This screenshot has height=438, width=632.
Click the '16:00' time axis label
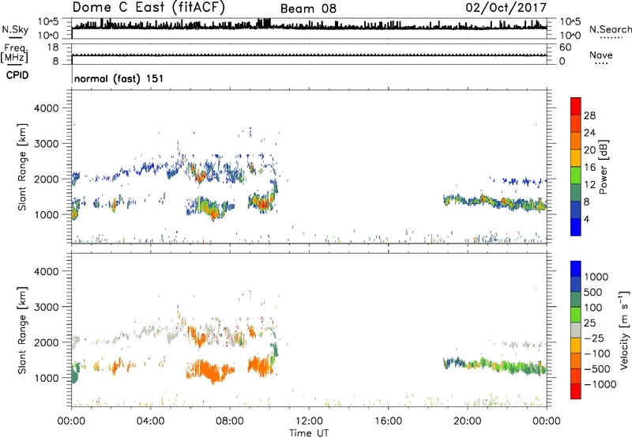pos(389,421)
